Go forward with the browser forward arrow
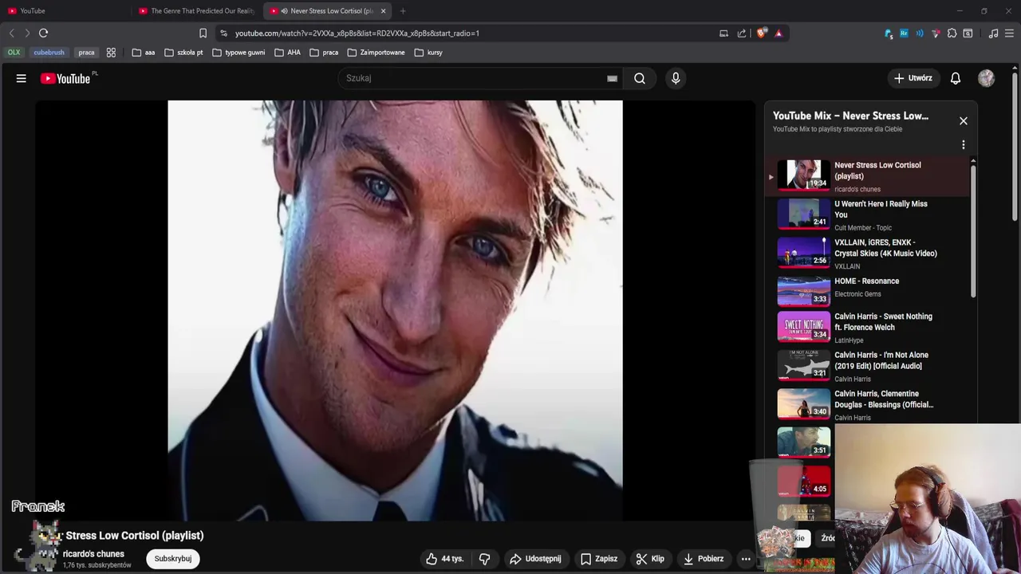 (x=27, y=33)
